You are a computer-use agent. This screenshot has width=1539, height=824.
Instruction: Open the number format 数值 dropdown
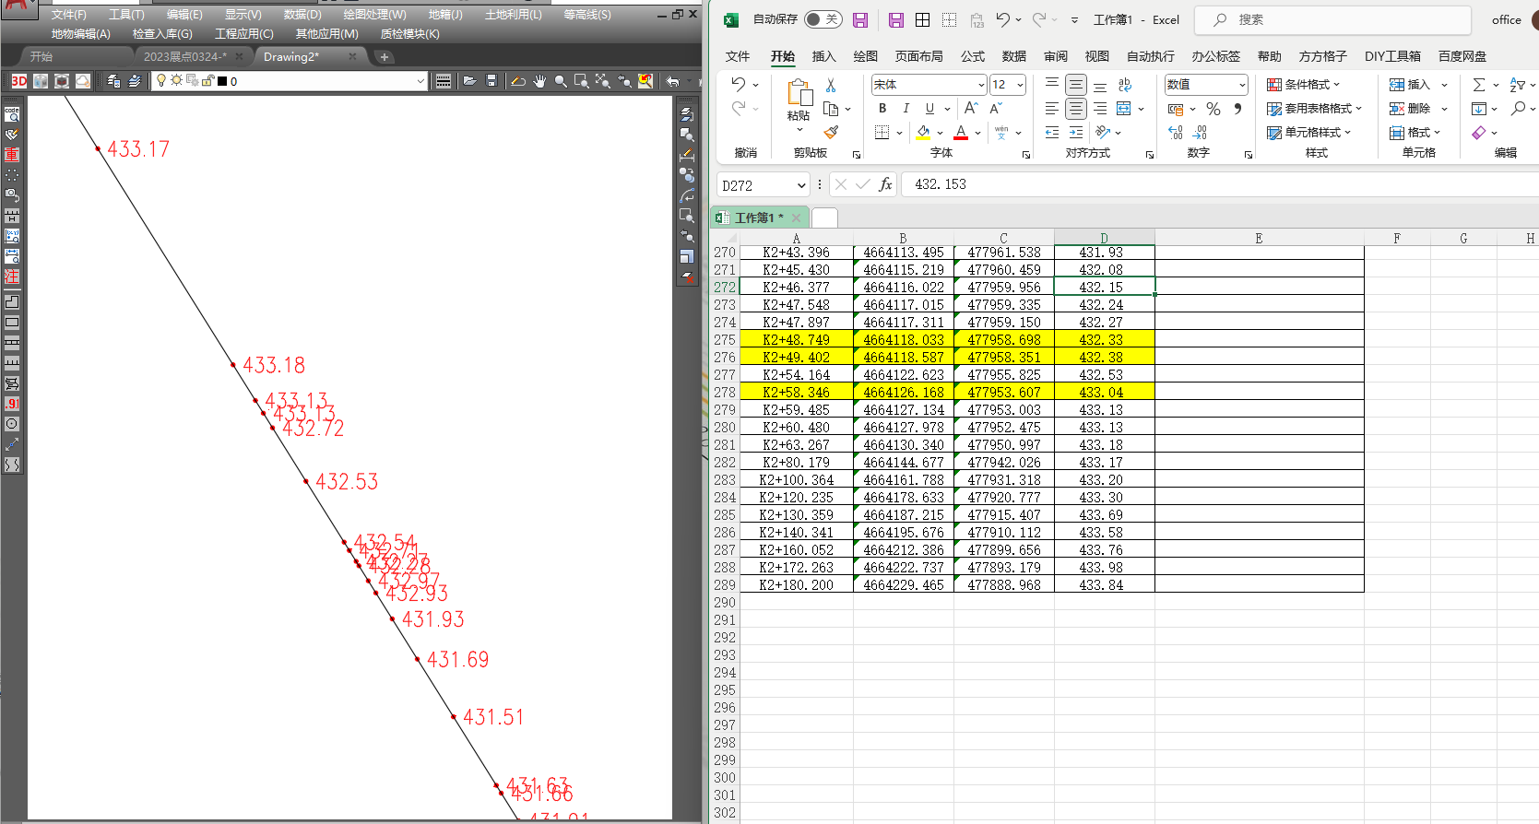(1242, 85)
